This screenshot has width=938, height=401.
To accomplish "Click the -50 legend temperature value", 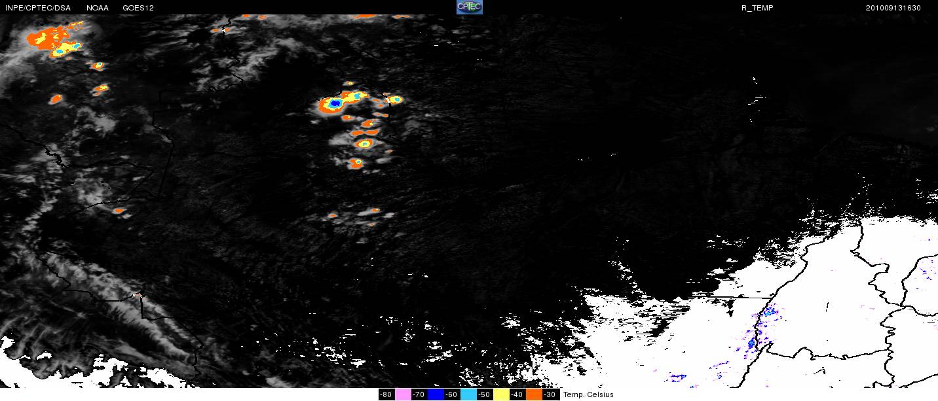I will [484, 394].
